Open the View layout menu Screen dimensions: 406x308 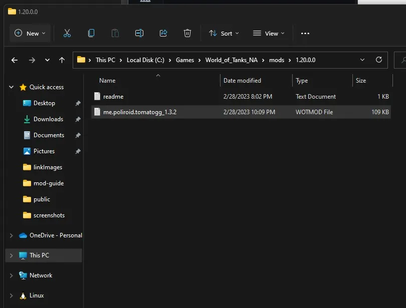[x=269, y=33]
